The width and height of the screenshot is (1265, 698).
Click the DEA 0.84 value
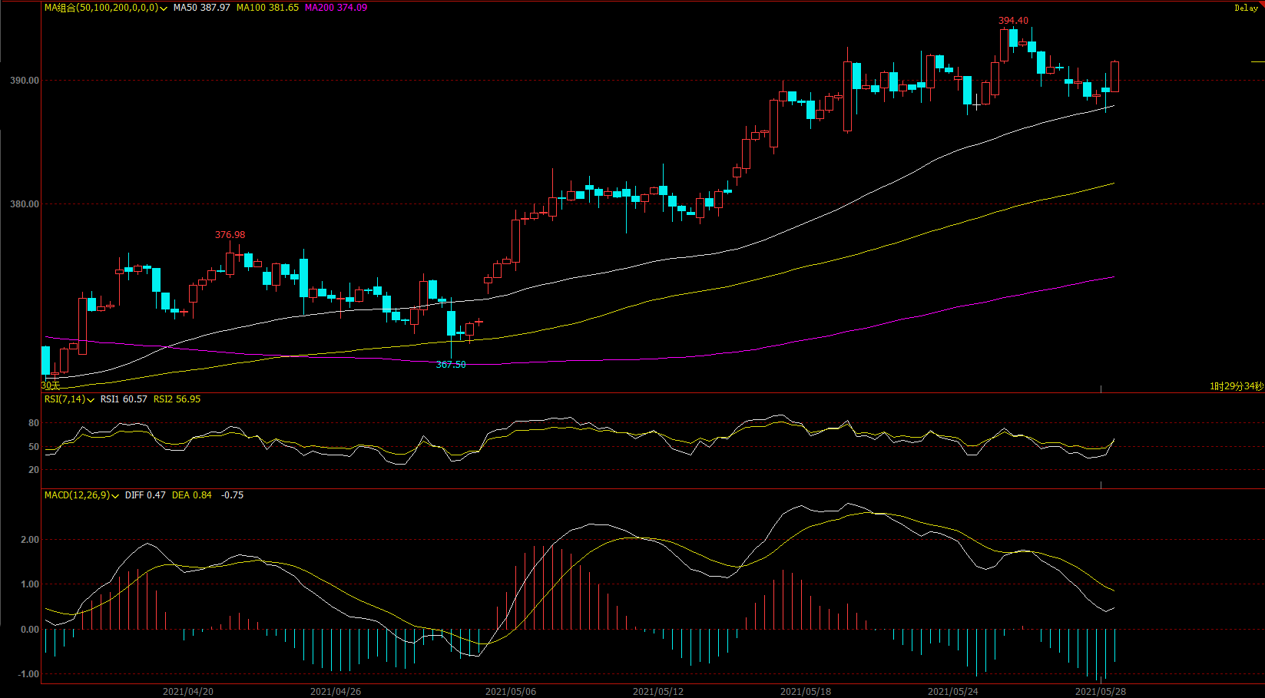tap(192, 495)
